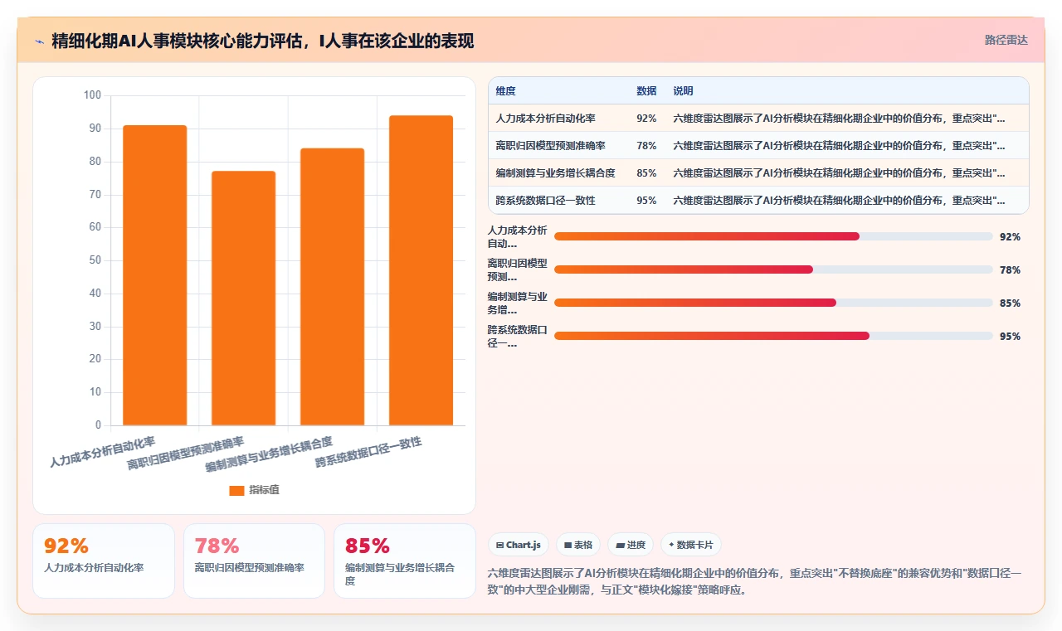Viewport: 1062px width, 631px height.
Task: Click the header icon before the dashboard title
Action: pos(39,41)
